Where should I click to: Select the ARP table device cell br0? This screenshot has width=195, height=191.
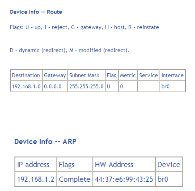pyautogui.click(x=169, y=179)
